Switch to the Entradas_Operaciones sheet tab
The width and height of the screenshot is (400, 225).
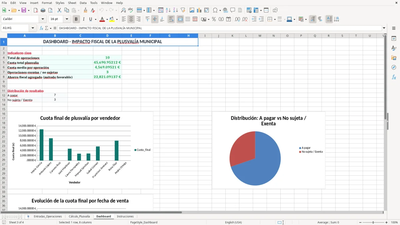click(x=48, y=216)
